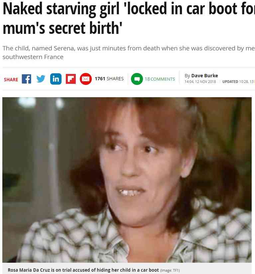Click the UPDATED timestamp label

(x=230, y=82)
